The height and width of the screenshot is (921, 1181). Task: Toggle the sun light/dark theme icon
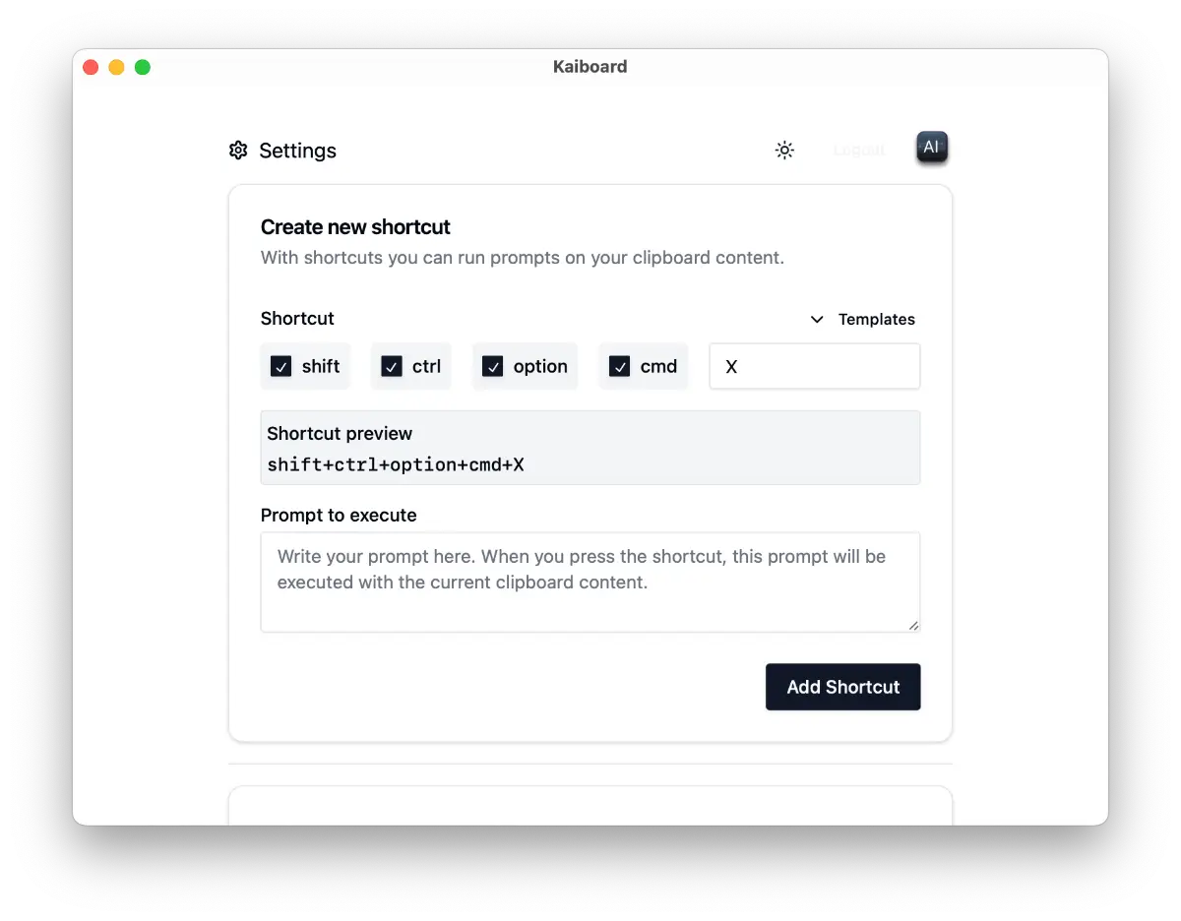pos(784,151)
